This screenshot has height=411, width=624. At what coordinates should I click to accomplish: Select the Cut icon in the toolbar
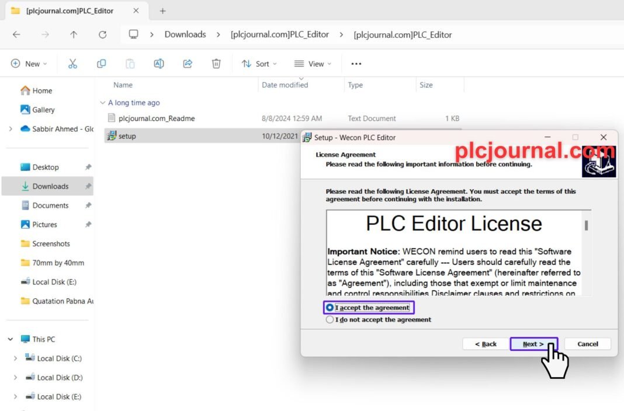[x=72, y=64]
